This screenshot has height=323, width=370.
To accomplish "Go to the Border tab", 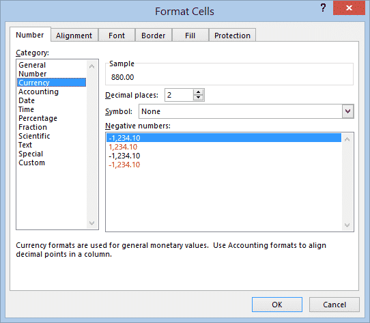I will click(x=153, y=36).
